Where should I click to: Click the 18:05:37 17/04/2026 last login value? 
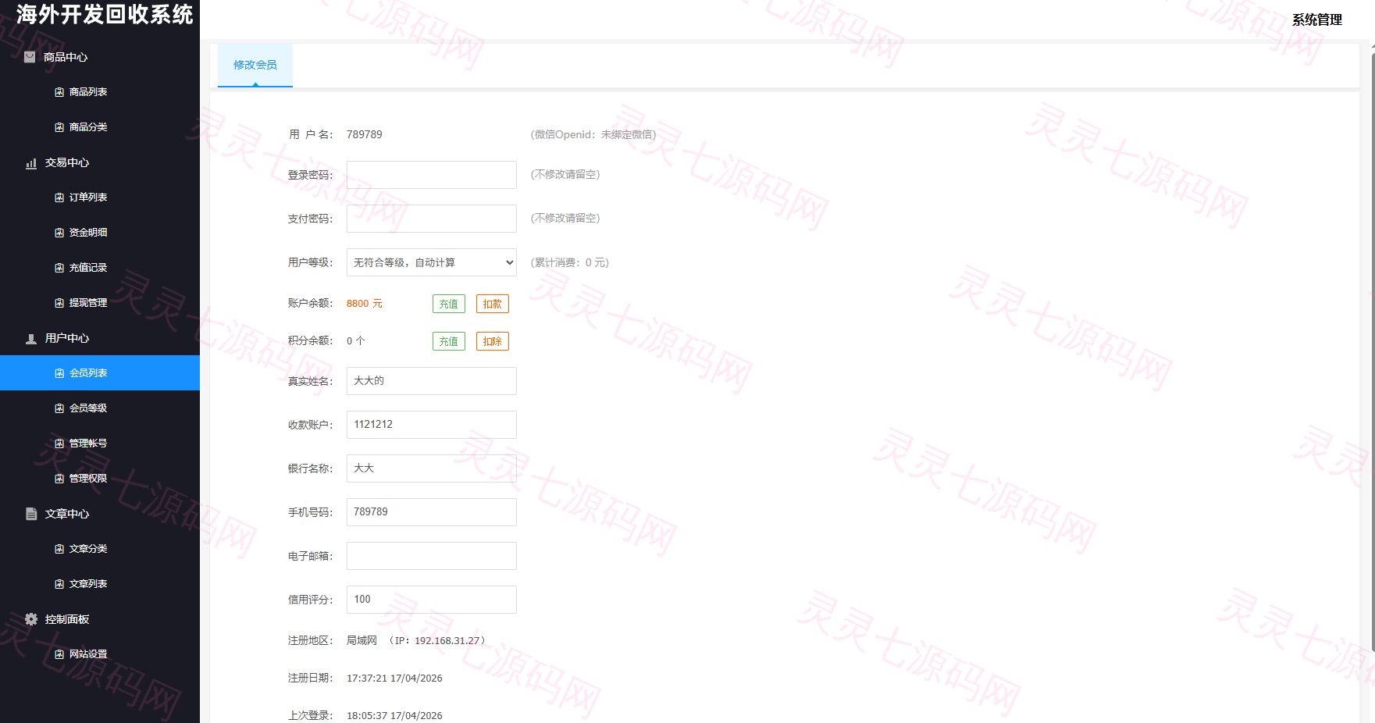(394, 716)
